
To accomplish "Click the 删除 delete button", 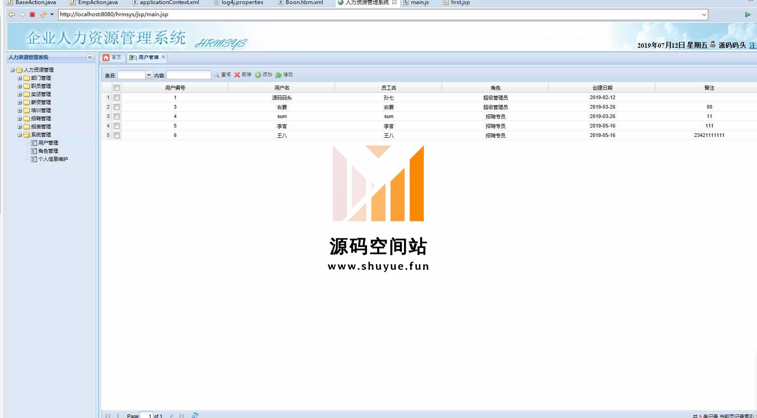I will pos(243,75).
